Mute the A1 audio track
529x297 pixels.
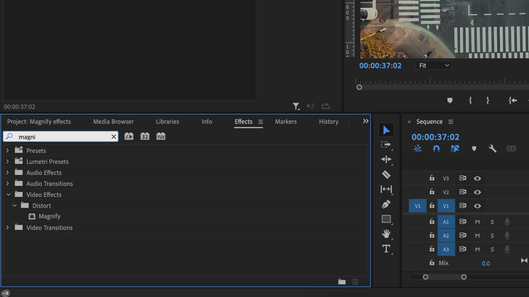[477, 222]
